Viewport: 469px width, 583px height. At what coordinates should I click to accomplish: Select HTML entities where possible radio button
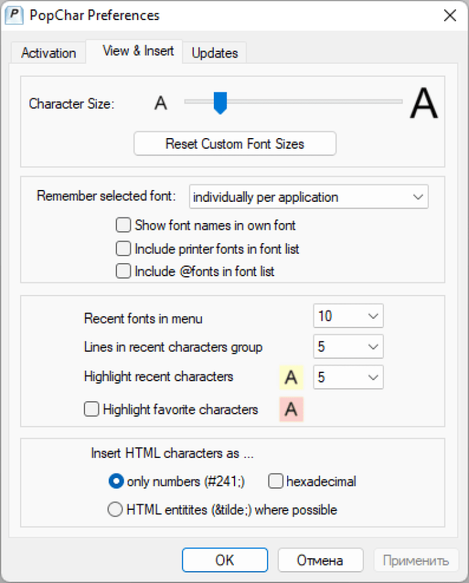[116, 510]
